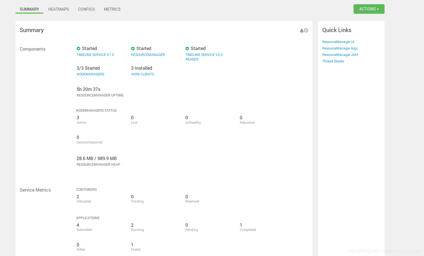The image size is (424, 256).
Task: Click ResourceManager started status icon
Action: [133, 49]
